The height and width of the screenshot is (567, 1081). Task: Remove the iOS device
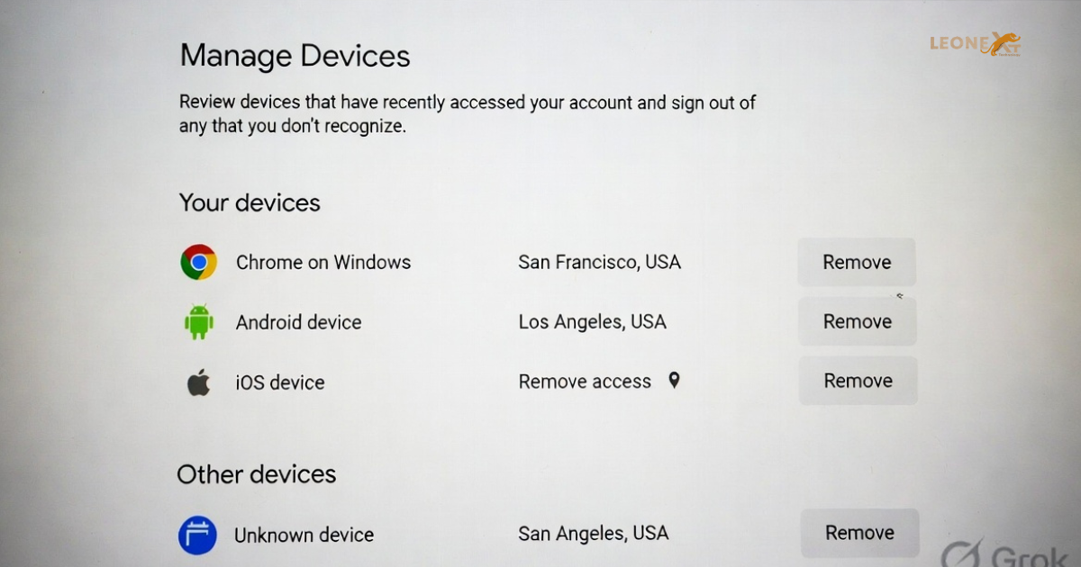[858, 381]
